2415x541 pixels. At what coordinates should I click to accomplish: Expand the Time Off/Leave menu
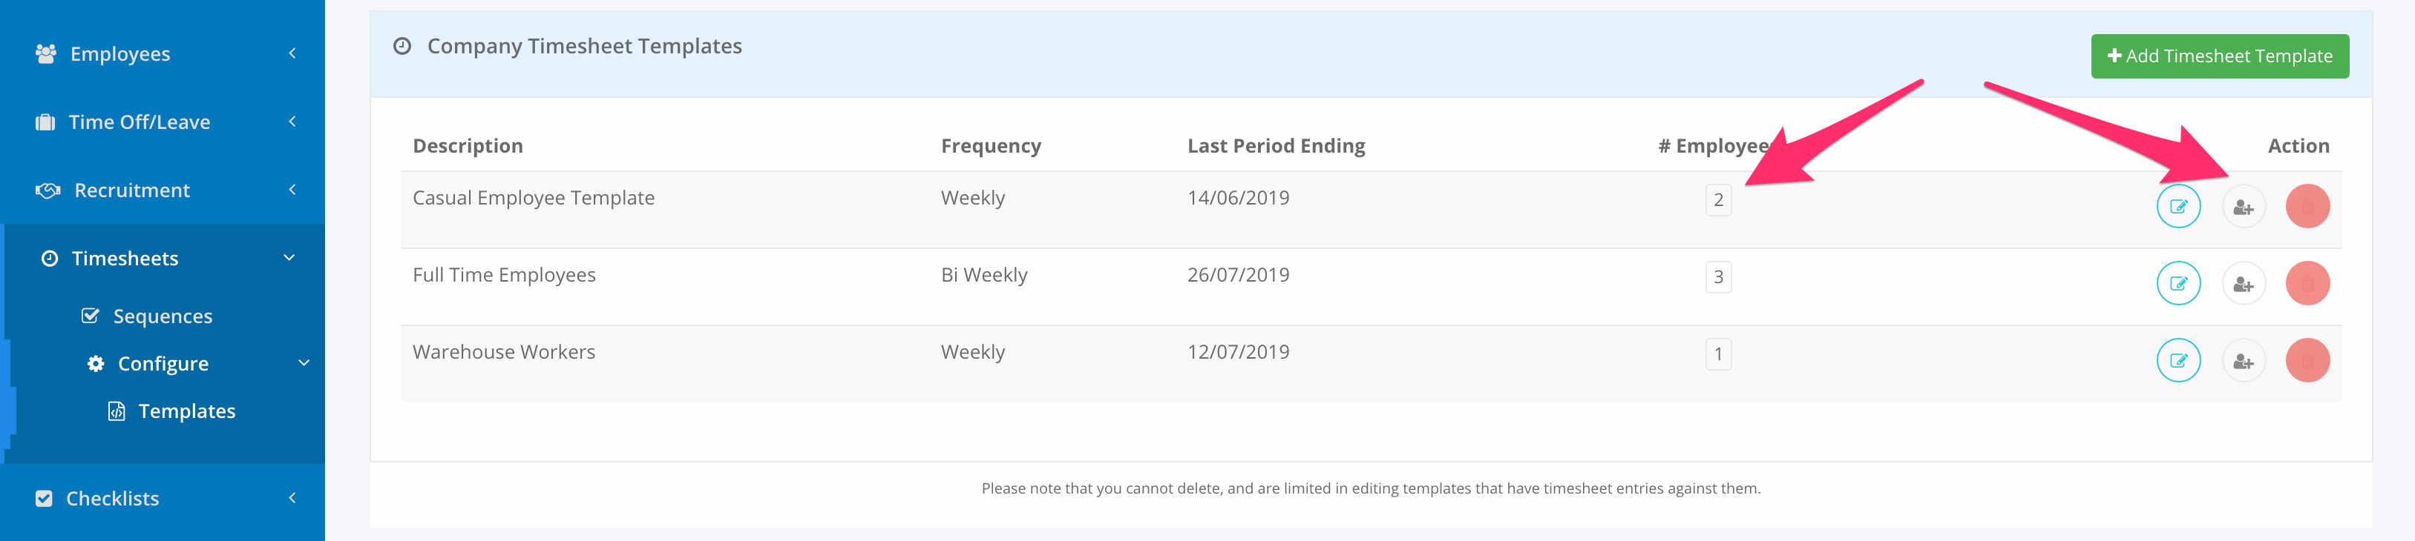coord(163,122)
